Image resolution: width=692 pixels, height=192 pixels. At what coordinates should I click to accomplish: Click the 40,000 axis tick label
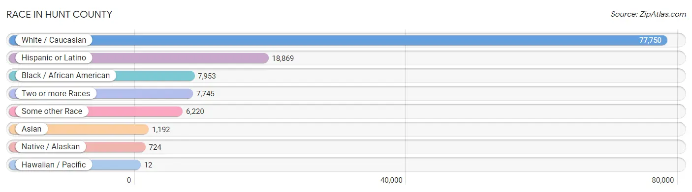392,180
